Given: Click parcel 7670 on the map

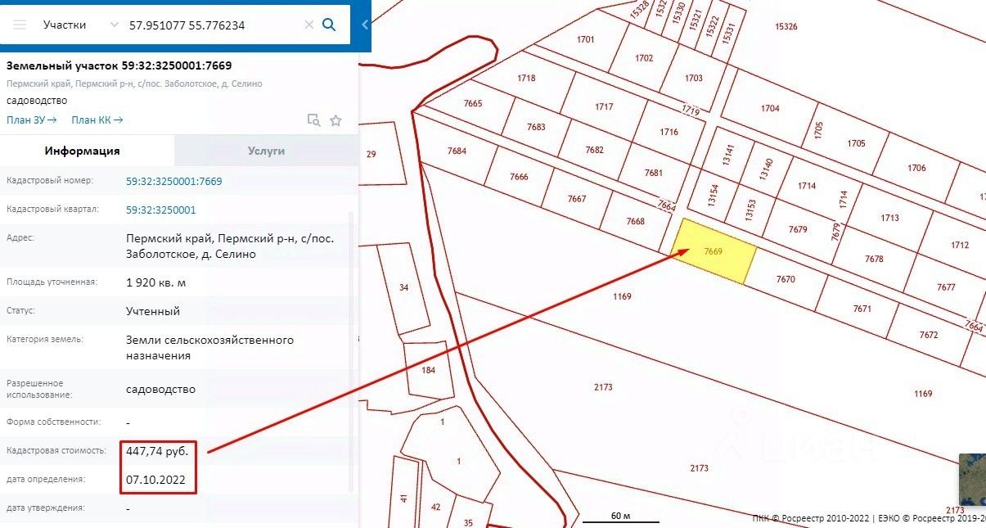Looking at the screenshot, I should click(785, 279).
